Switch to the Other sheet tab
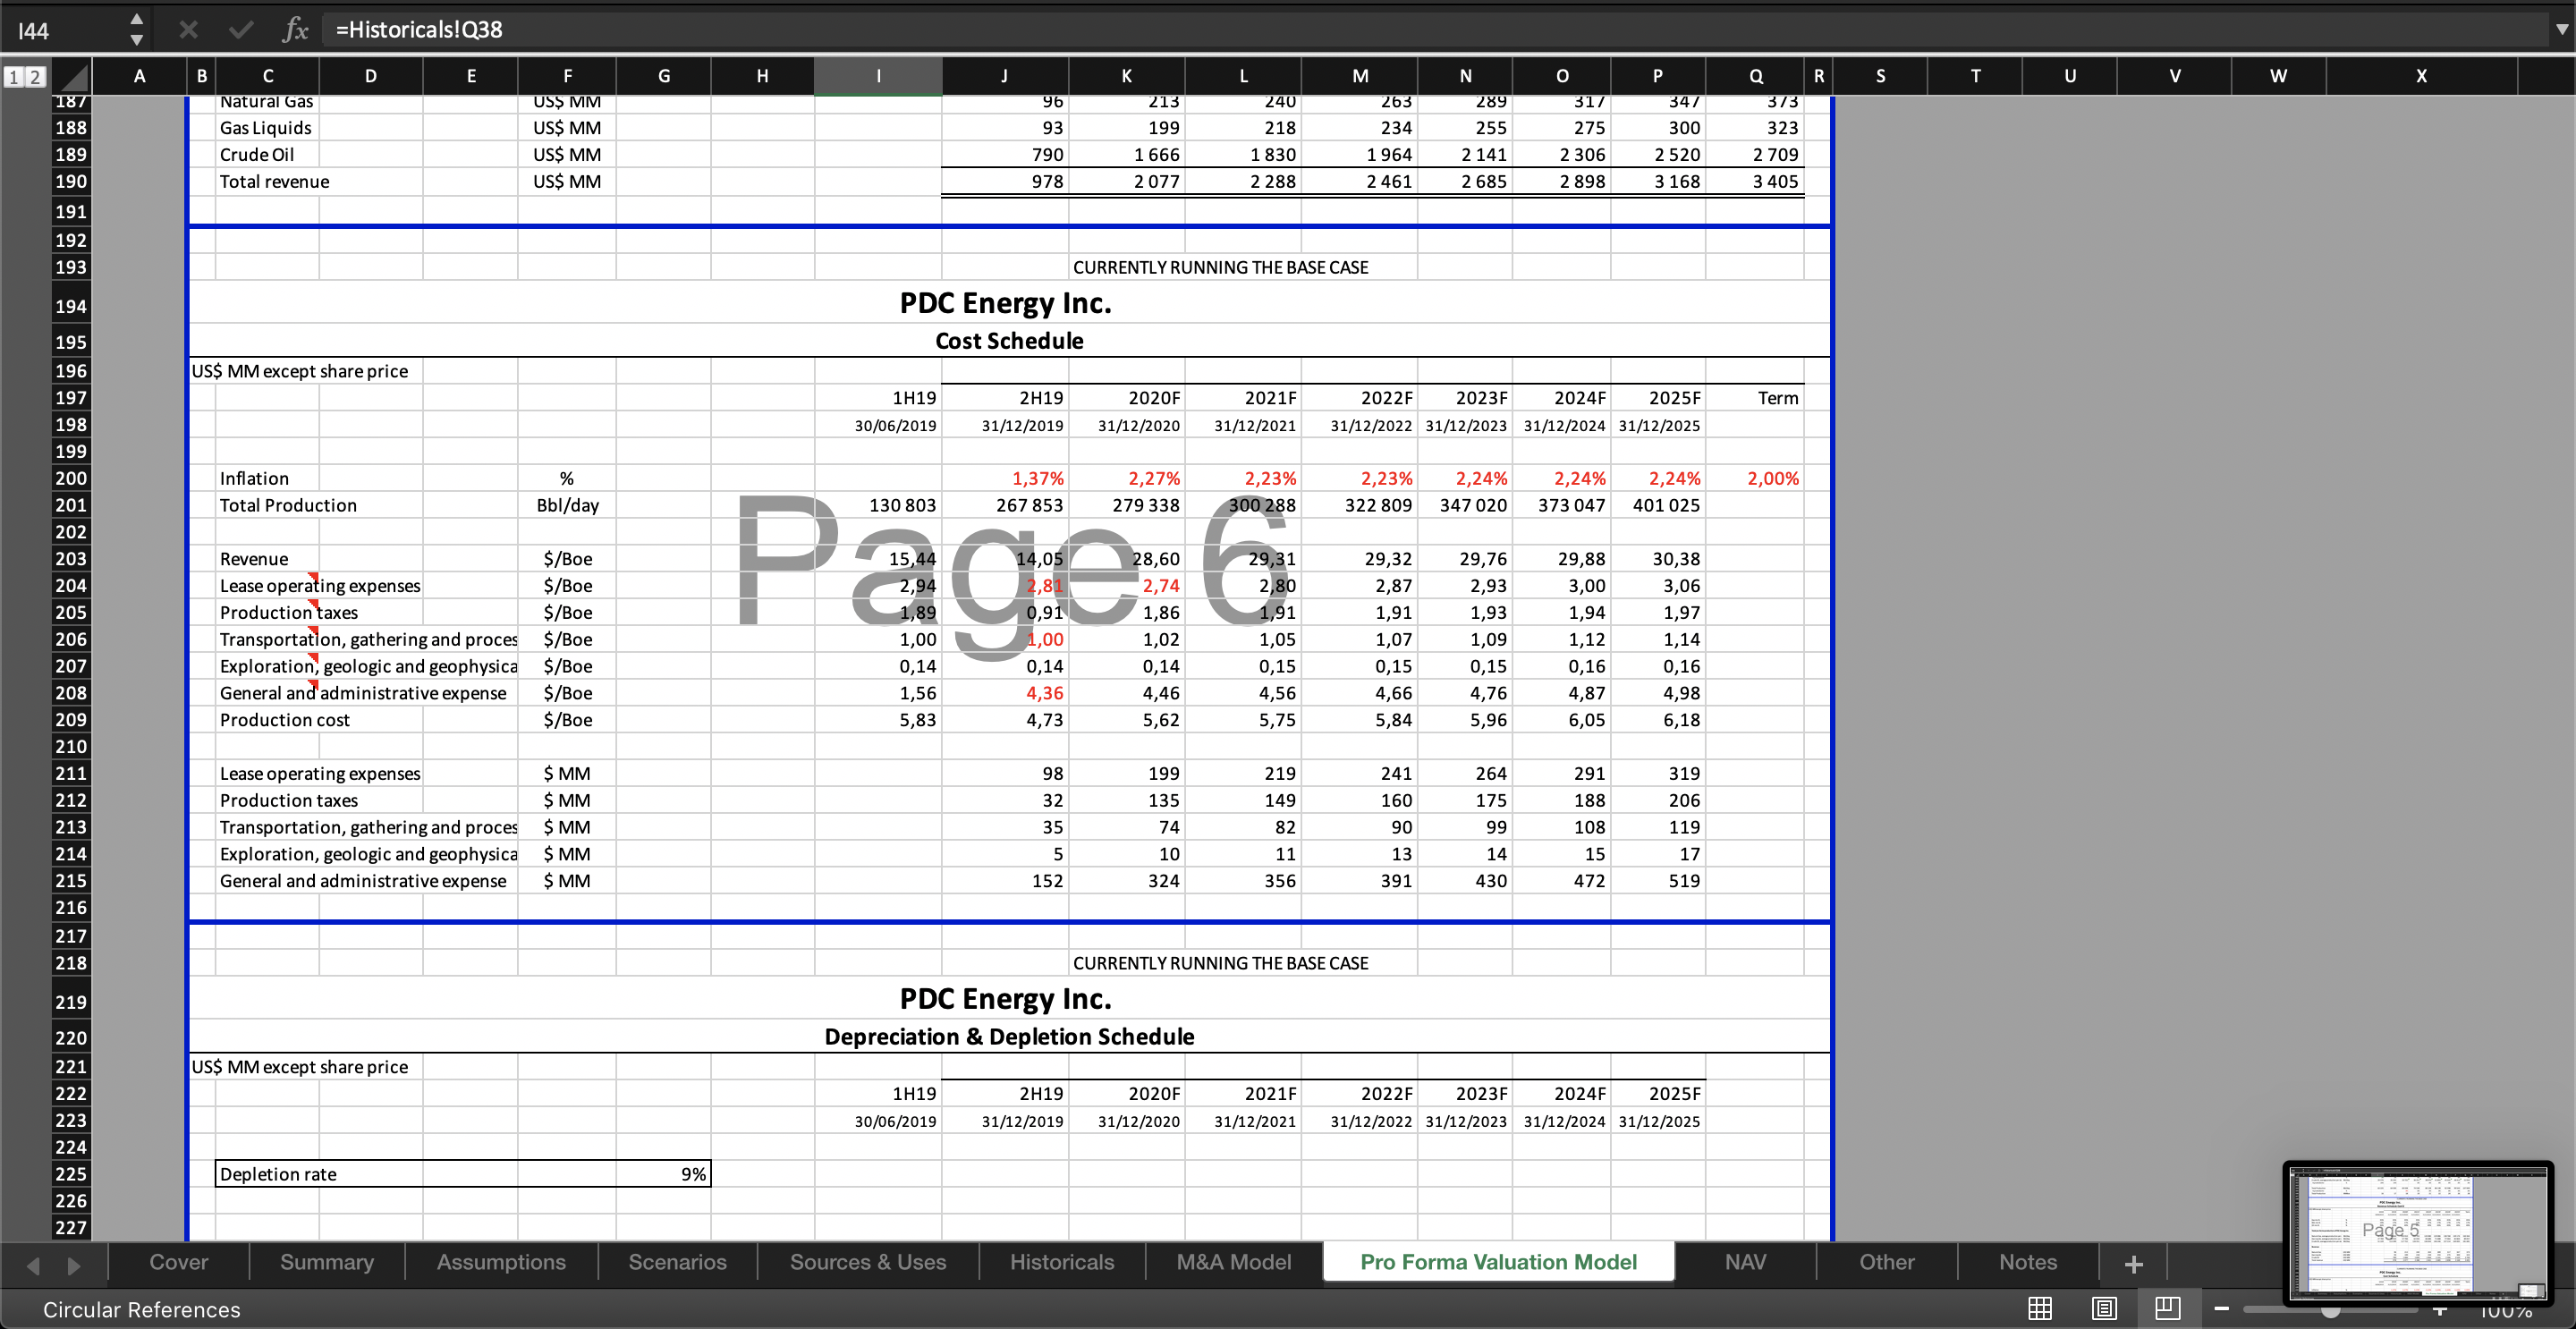This screenshot has height=1329, width=2576. coord(1887,1262)
